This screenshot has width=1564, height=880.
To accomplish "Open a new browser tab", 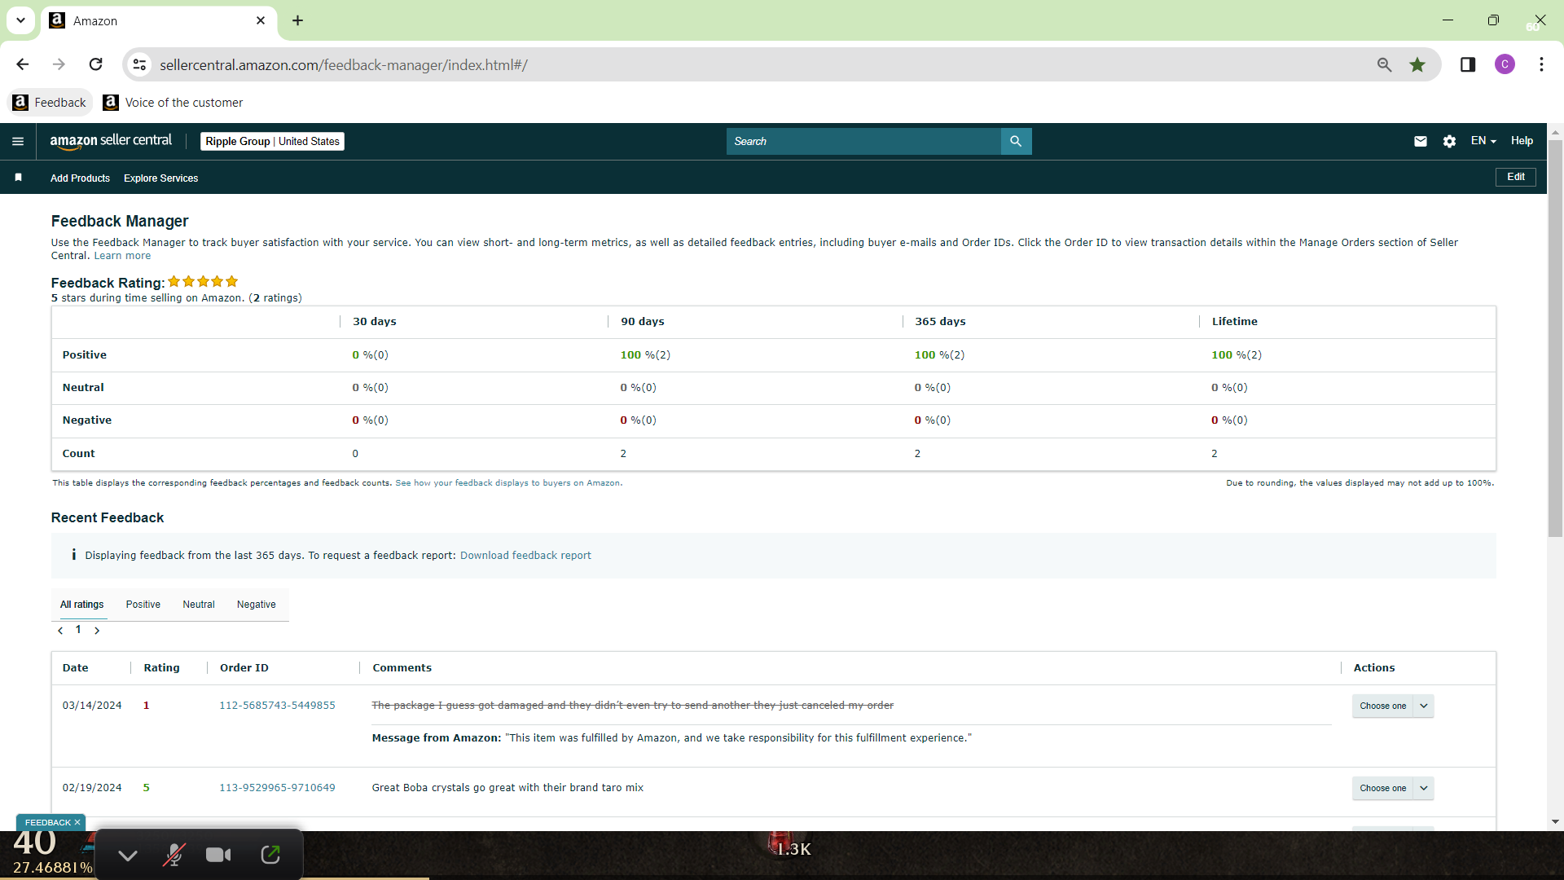I will (297, 20).
